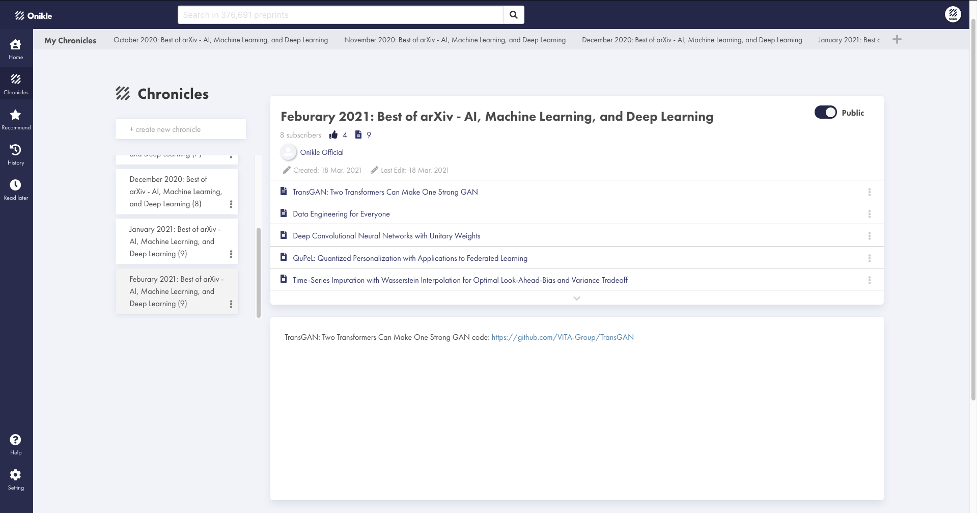This screenshot has height=513, width=977.
Task: Click the thumbs-up like icon
Action: (x=333, y=135)
